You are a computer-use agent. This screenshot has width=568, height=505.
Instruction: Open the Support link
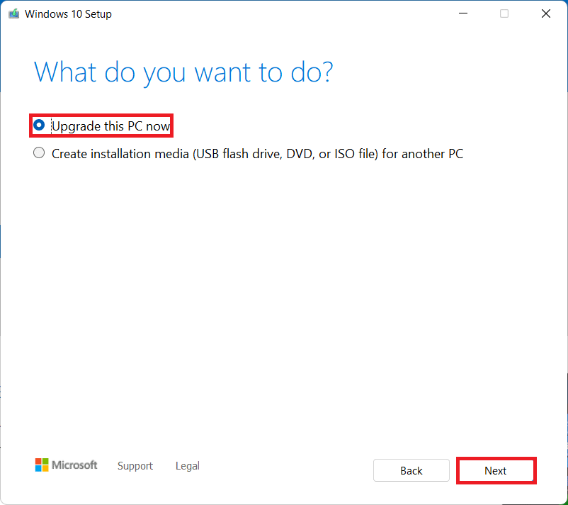point(135,466)
